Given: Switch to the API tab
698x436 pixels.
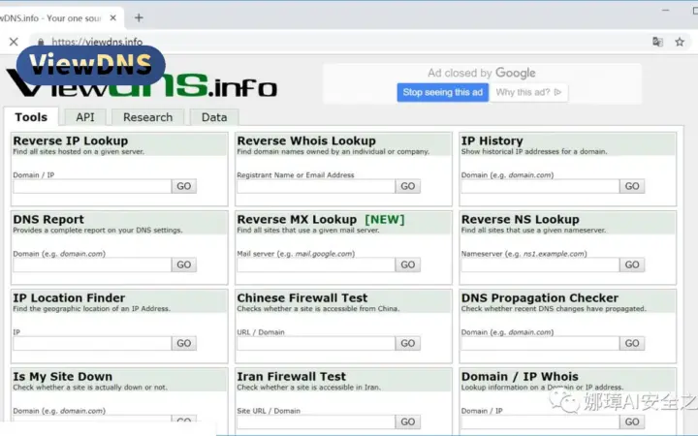Looking at the screenshot, I should [85, 117].
